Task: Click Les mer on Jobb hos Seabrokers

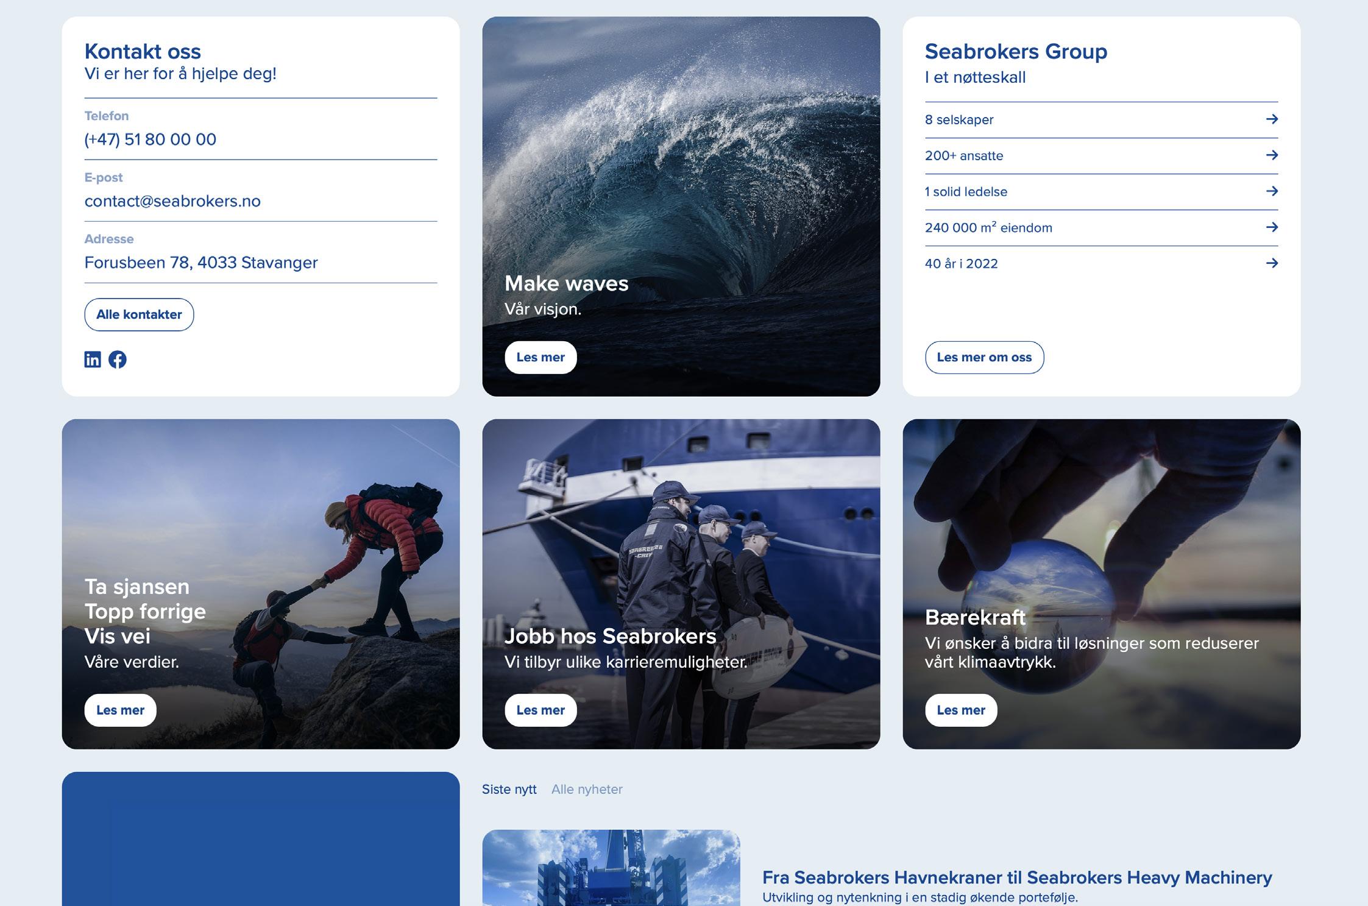Action: (x=540, y=710)
